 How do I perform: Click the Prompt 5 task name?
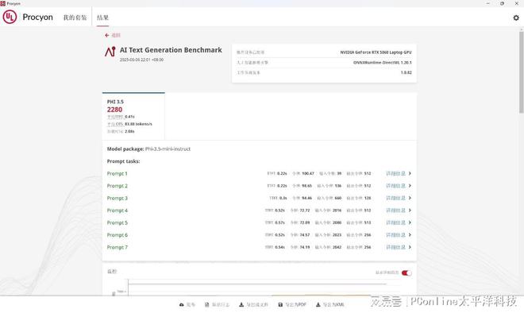(x=118, y=222)
